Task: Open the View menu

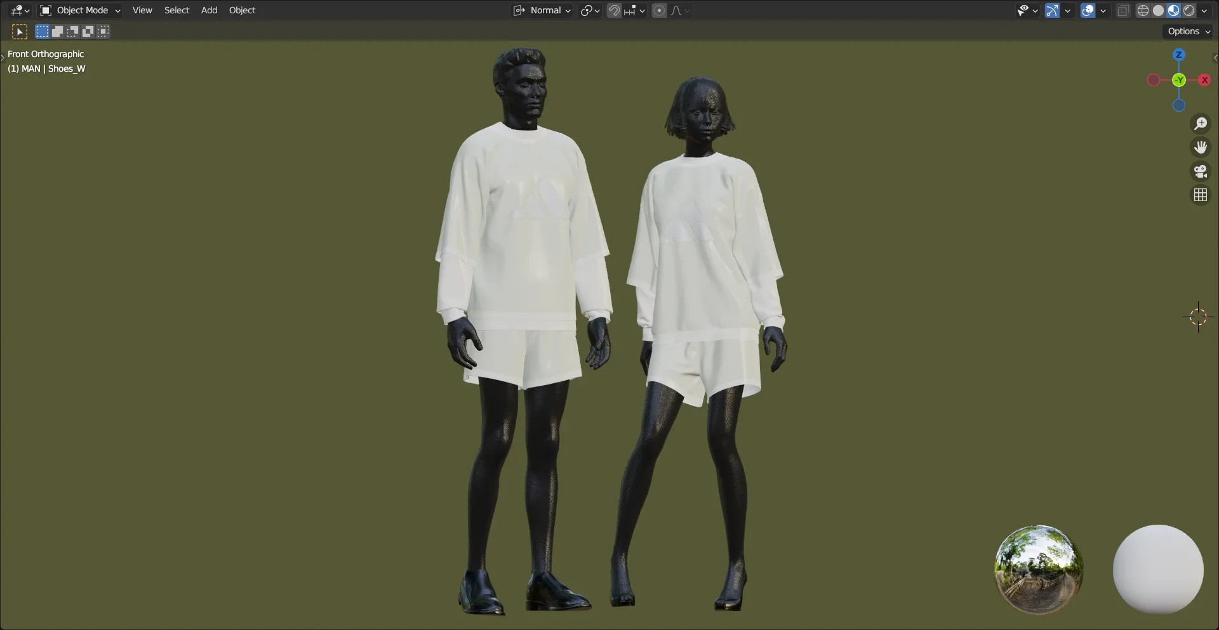Action: tap(142, 10)
